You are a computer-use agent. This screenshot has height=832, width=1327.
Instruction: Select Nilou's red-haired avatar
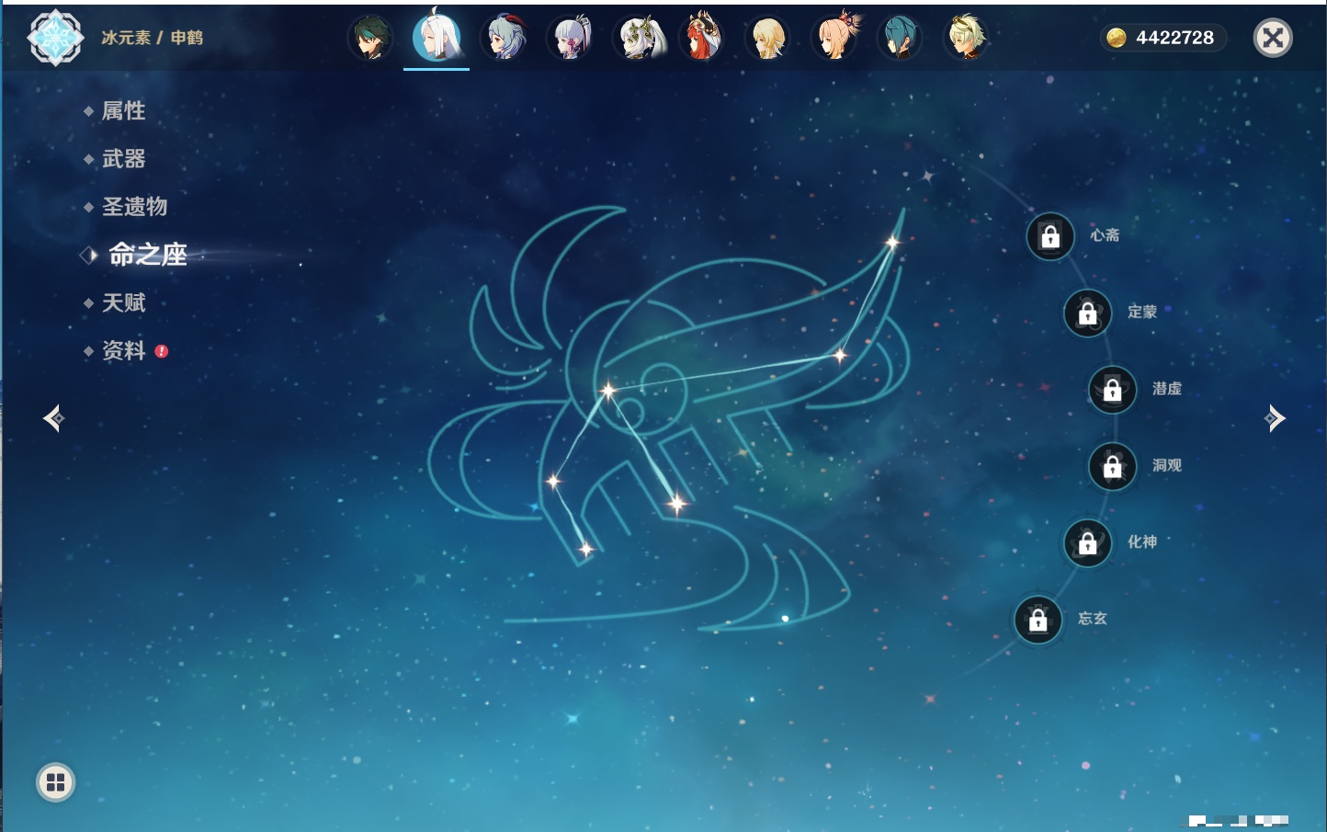tap(702, 38)
